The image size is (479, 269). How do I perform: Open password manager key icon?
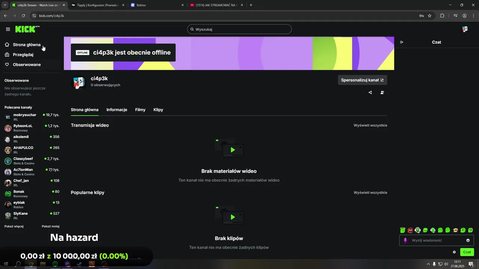tap(421, 16)
